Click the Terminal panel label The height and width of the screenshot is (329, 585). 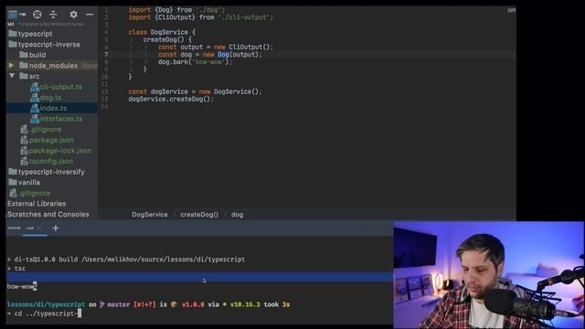tap(14, 228)
